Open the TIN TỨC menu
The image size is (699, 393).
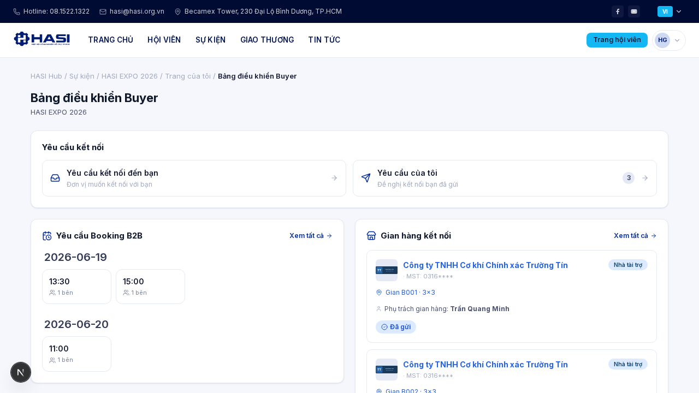pos(324,40)
